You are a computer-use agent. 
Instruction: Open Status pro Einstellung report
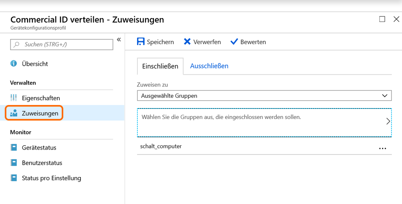click(51, 178)
